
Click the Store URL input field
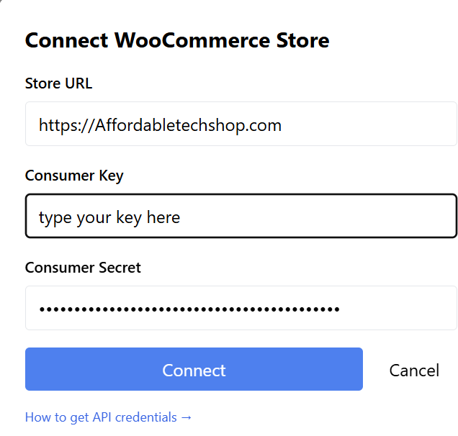coord(241,124)
